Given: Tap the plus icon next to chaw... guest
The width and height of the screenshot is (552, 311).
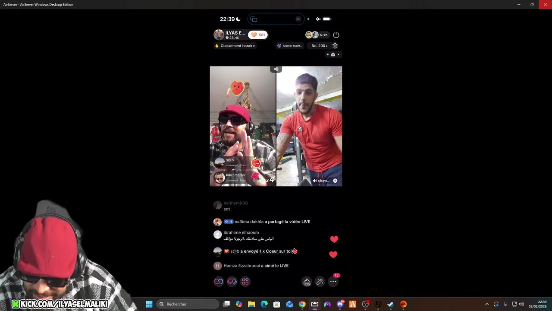Looking at the screenshot, I should pyautogui.click(x=335, y=181).
